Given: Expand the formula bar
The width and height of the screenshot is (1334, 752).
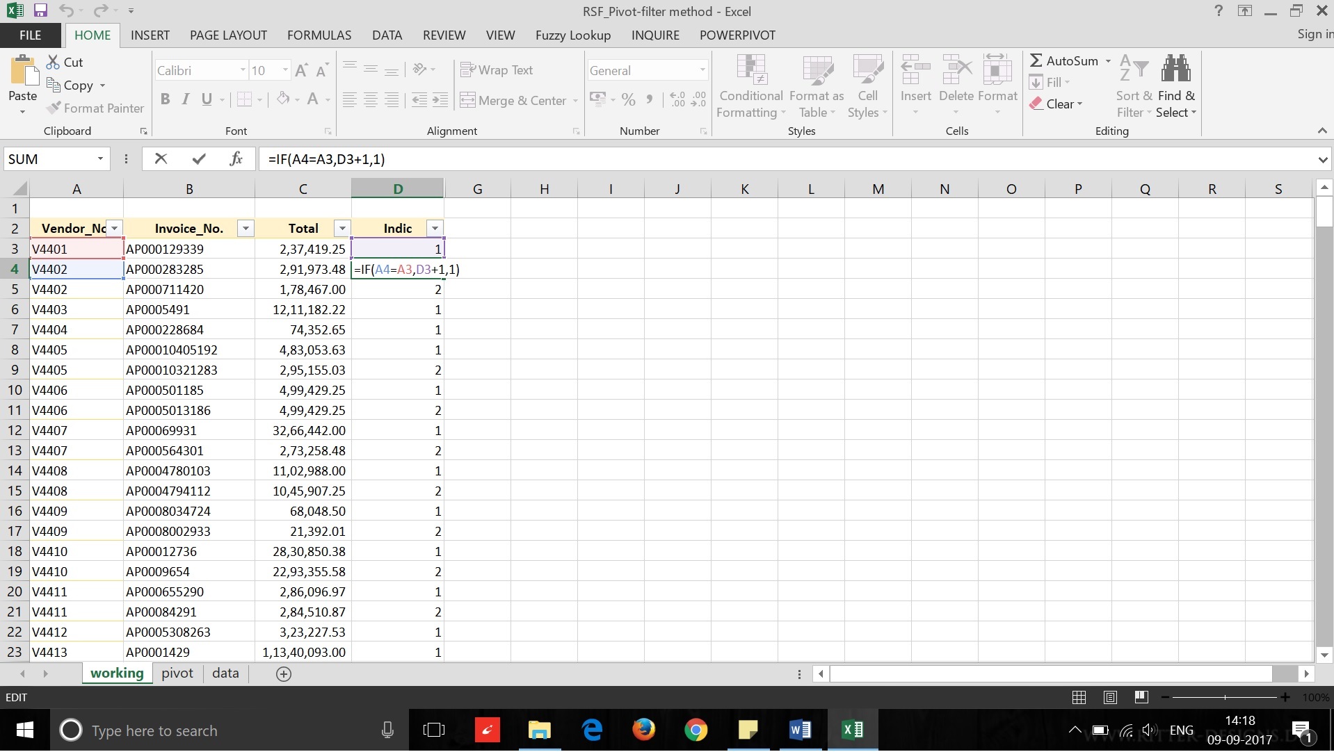Looking at the screenshot, I should point(1322,159).
